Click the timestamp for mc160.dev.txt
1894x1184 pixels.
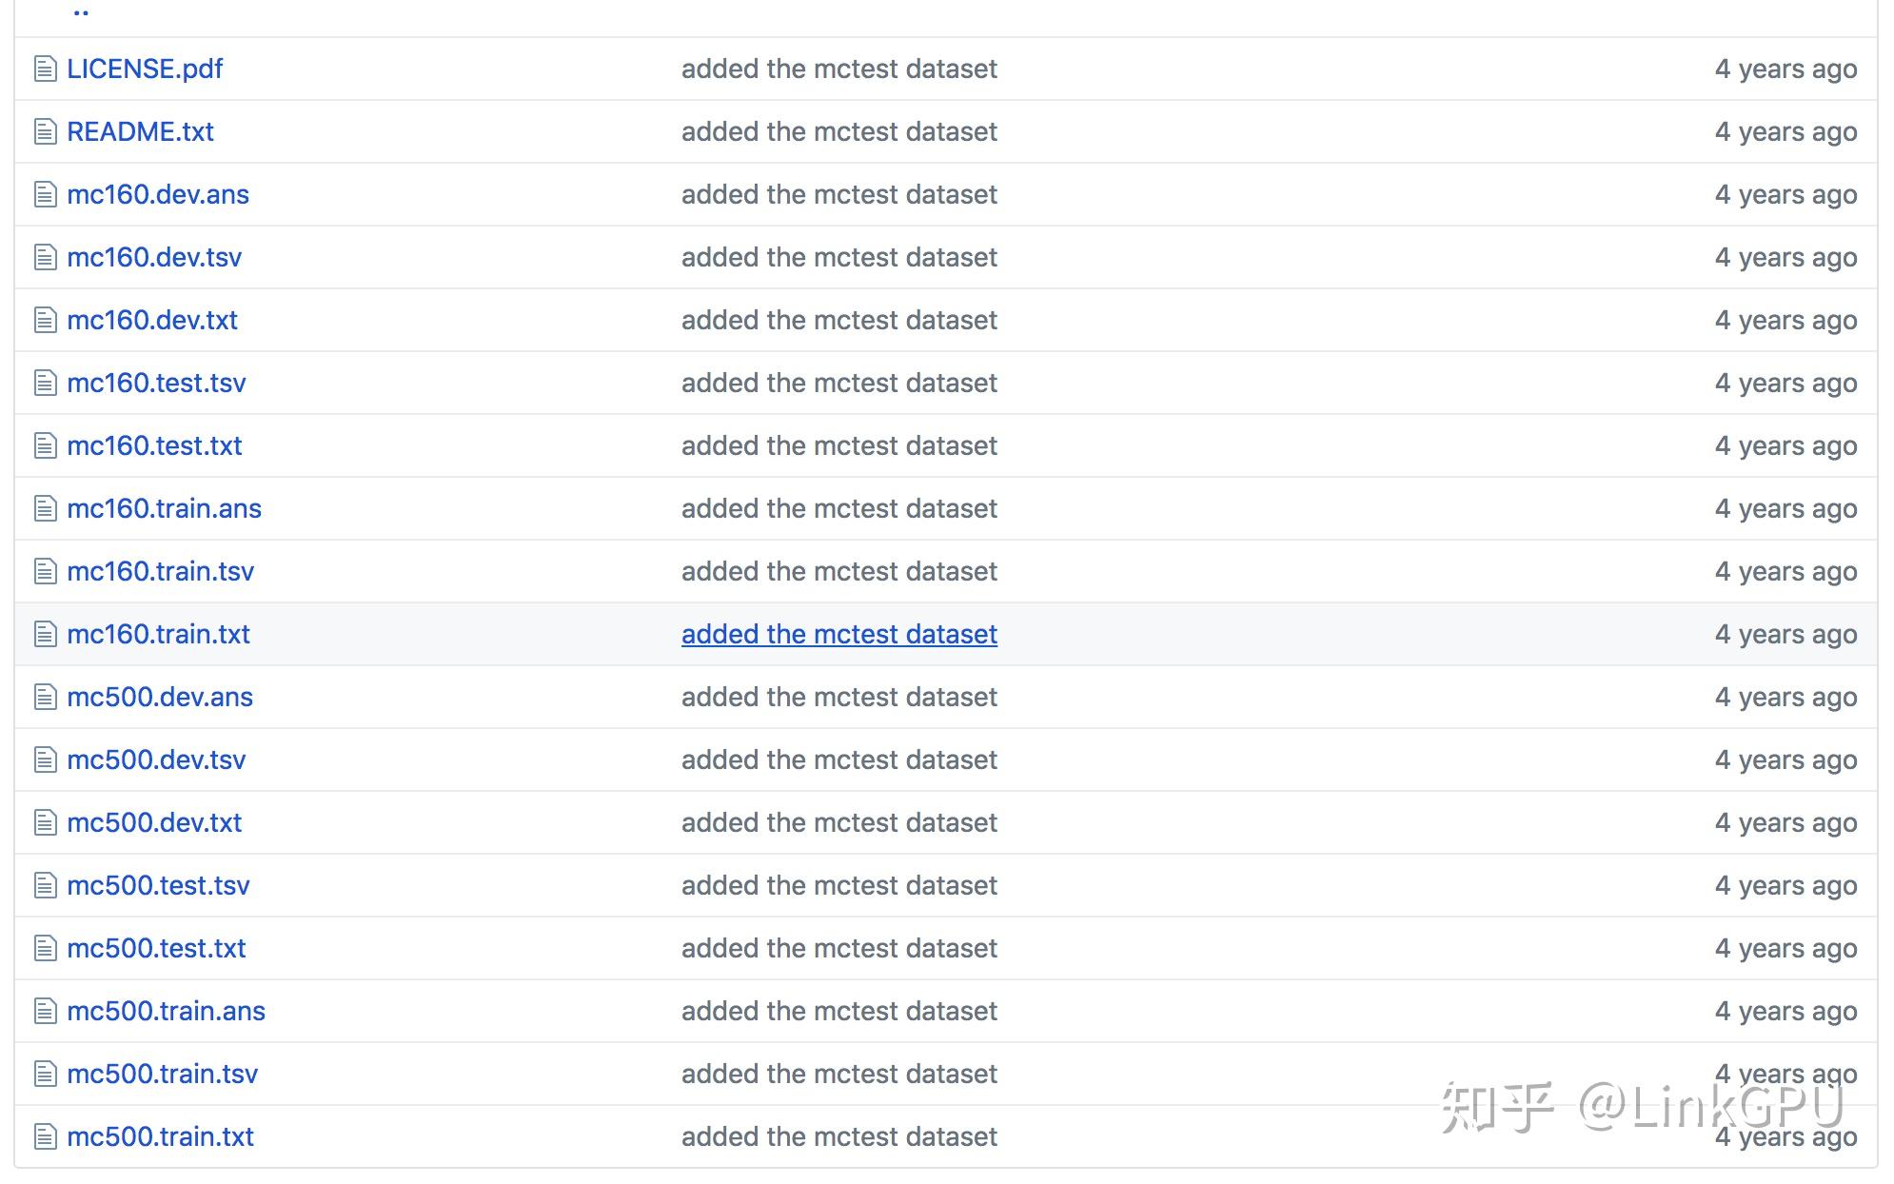(1785, 320)
